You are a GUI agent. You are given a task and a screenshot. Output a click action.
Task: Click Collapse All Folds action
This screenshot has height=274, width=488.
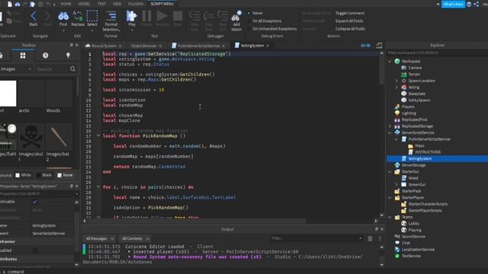(350, 29)
